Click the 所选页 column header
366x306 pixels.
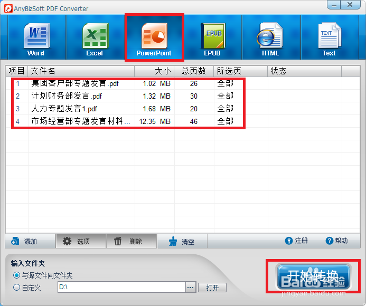pyautogui.click(x=240, y=71)
